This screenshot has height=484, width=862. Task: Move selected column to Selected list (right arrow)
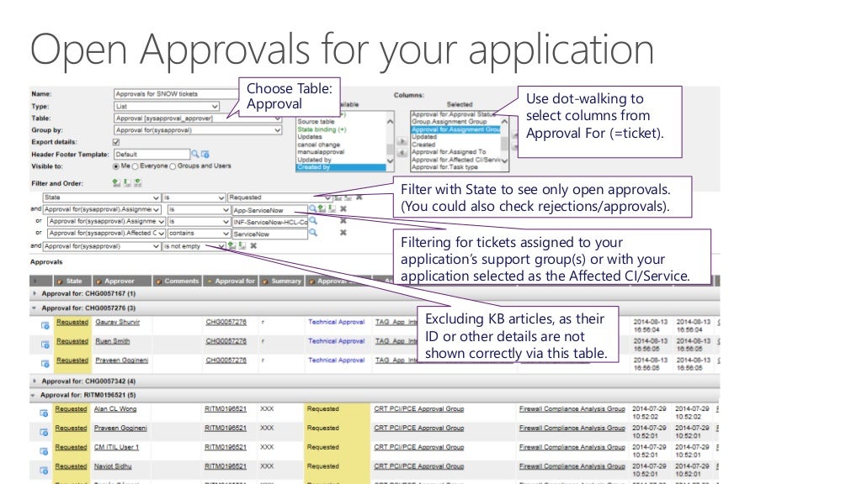click(x=402, y=141)
